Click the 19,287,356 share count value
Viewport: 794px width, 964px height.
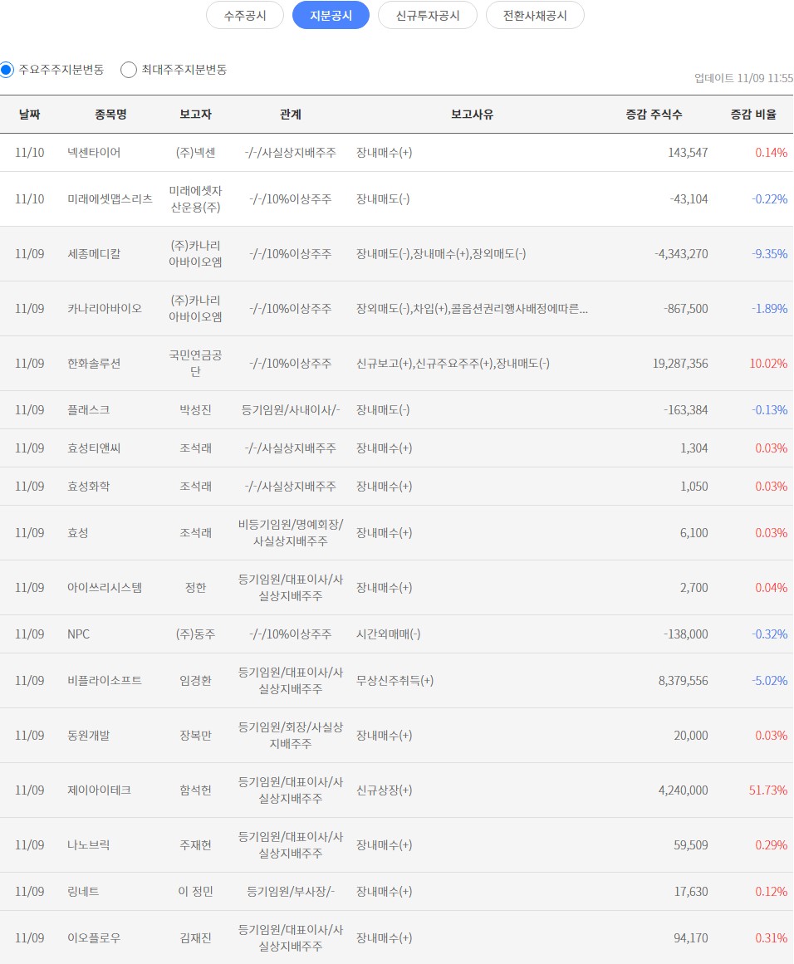click(680, 364)
